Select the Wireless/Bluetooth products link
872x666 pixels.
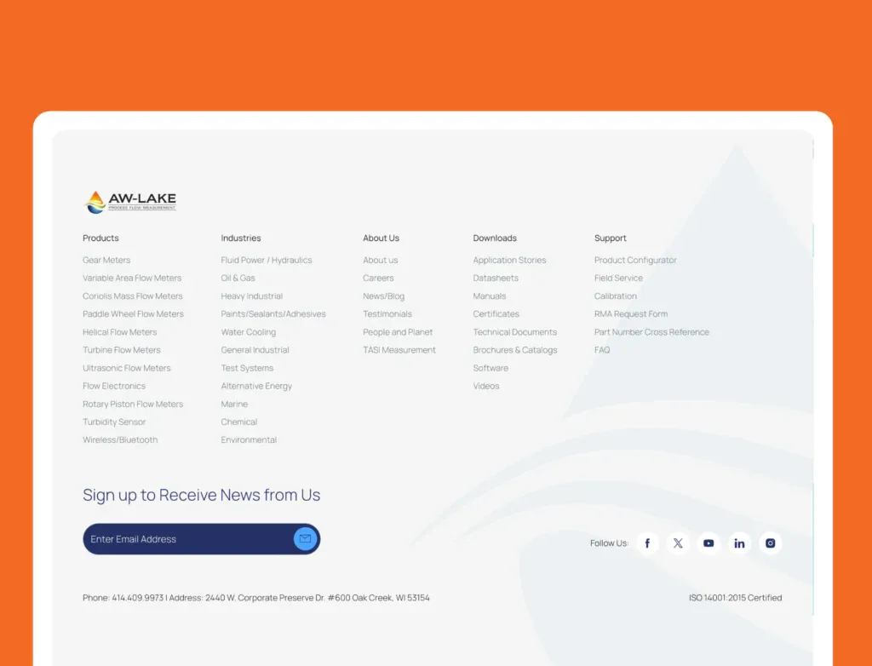tap(120, 440)
